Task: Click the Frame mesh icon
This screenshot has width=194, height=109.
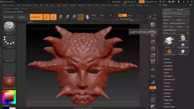Action: pos(153,100)
